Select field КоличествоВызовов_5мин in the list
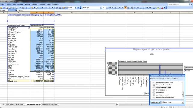Screen dimensions: 193x108 tap(164, 85)
